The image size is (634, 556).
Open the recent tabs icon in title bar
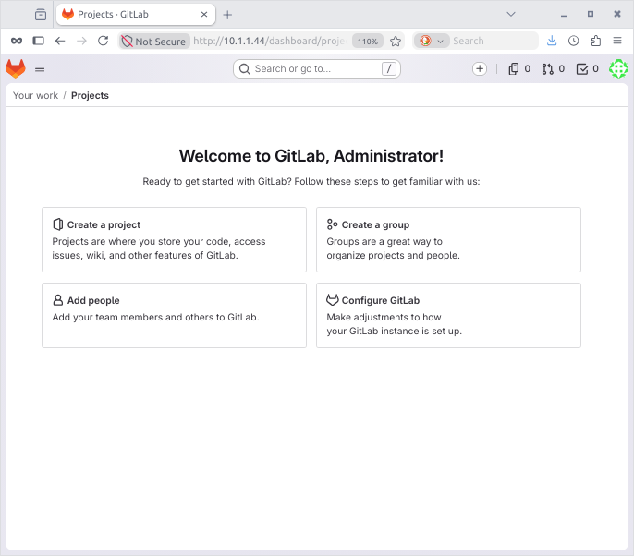tap(41, 15)
